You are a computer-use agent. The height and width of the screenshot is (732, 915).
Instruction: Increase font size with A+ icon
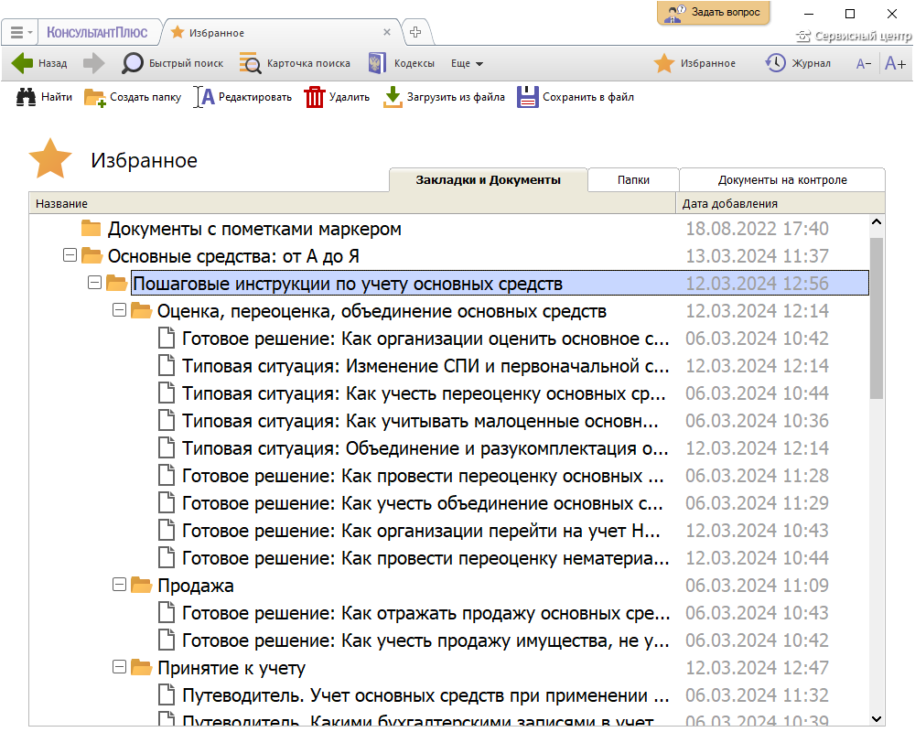[895, 63]
